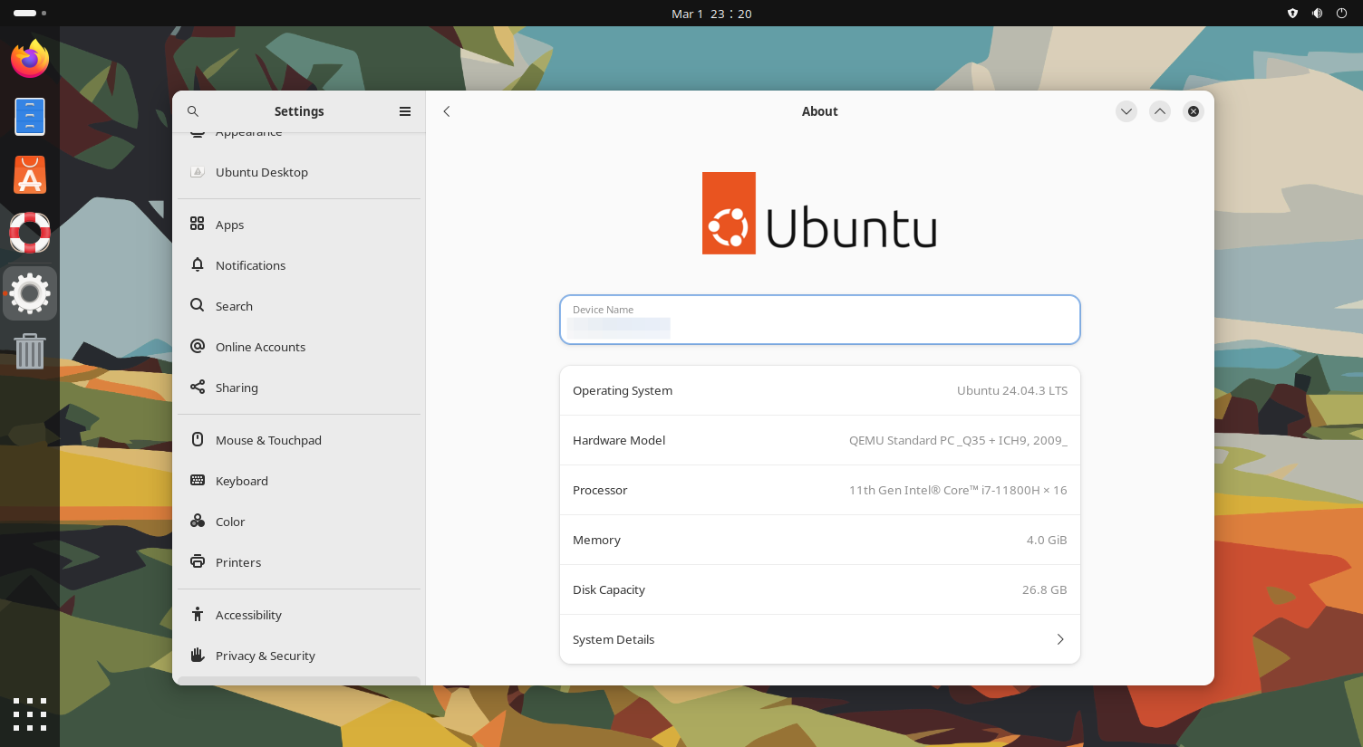This screenshot has height=747, width=1363.
Task: Select Mouse & Touchpad settings
Action: [x=268, y=440]
